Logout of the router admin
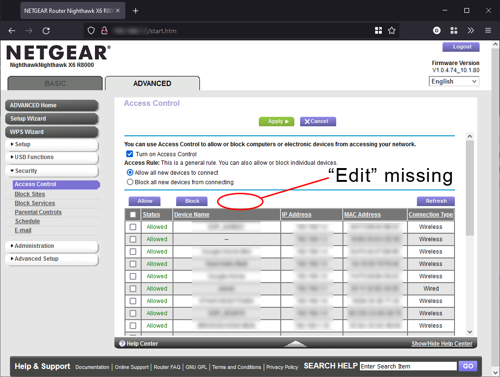This screenshot has height=377, width=500. 461,47
